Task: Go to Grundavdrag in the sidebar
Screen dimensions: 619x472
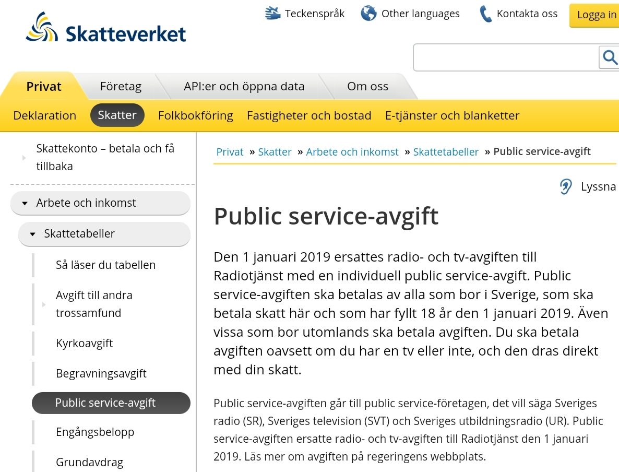Action: click(x=89, y=462)
